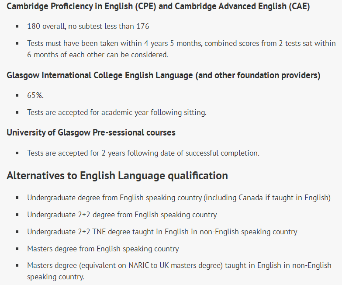Screen dimensions: 342x285
Task: Click 'Tests are accepted for 2 years' text
Action: coord(143,153)
